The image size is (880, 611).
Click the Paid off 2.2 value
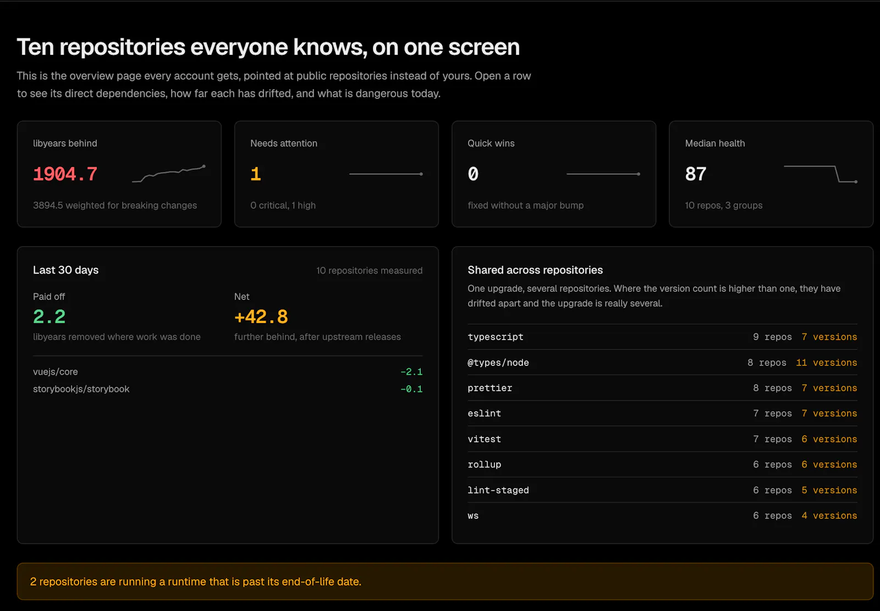[x=49, y=317]
